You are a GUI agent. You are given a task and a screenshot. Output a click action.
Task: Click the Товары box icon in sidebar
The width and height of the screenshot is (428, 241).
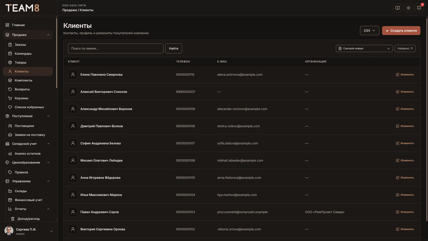click(10, 62)
